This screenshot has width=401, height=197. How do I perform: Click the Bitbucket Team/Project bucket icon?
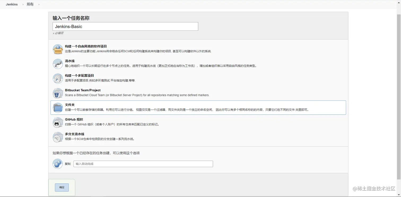pyautogui.click(x=58, y=93)
